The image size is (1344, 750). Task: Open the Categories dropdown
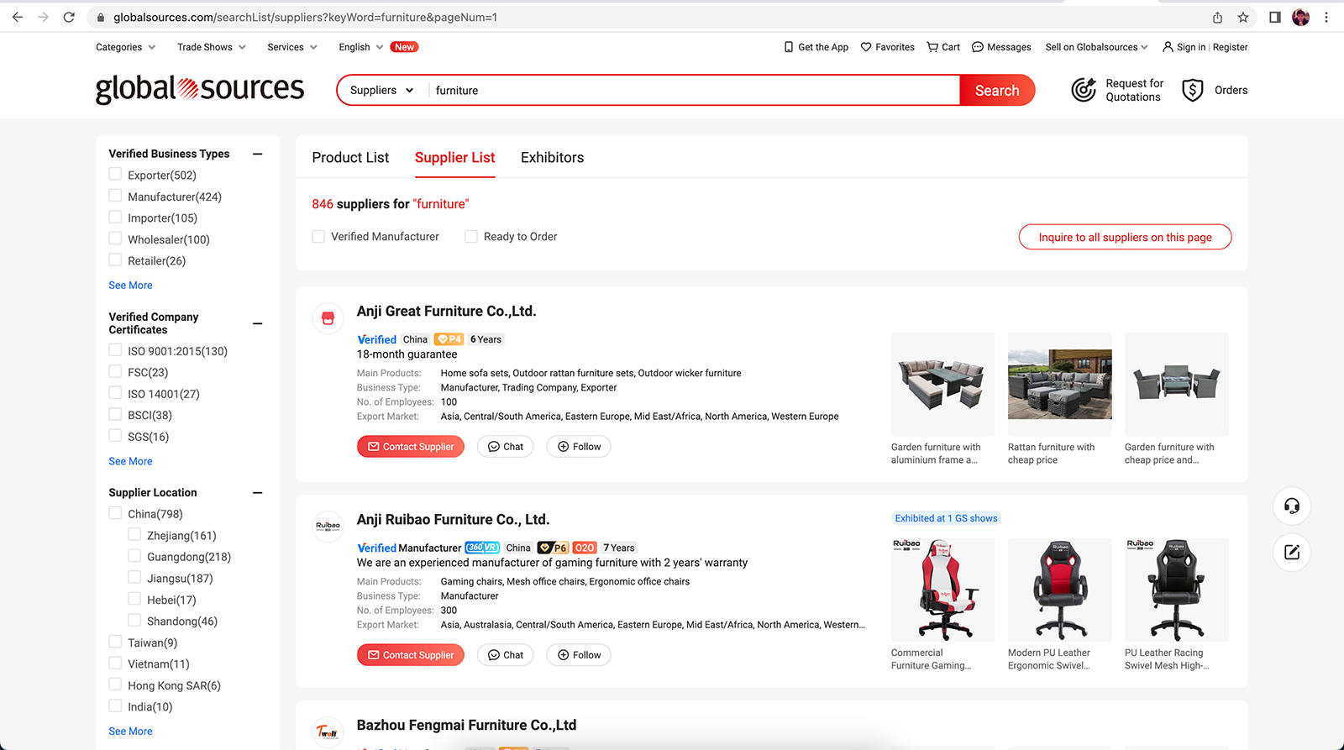click(126, 47)
